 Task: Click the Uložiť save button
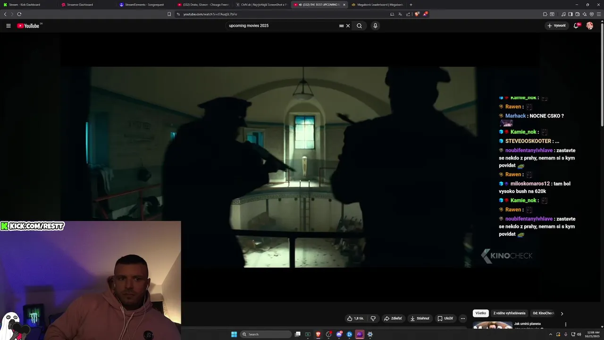click(445, 318)
